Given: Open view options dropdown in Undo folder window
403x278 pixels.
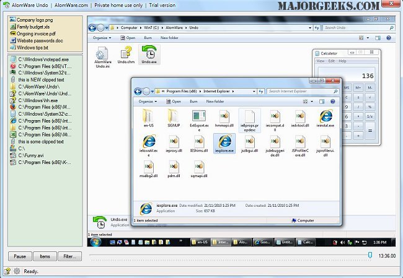Looking at the screenshot, I should [368, 38].
